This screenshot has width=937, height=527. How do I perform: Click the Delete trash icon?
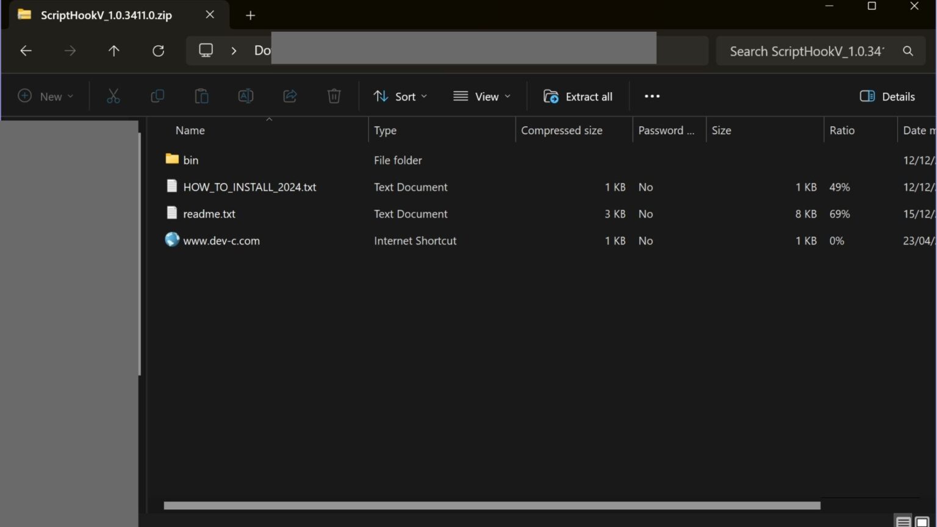(x=334, y=96)
